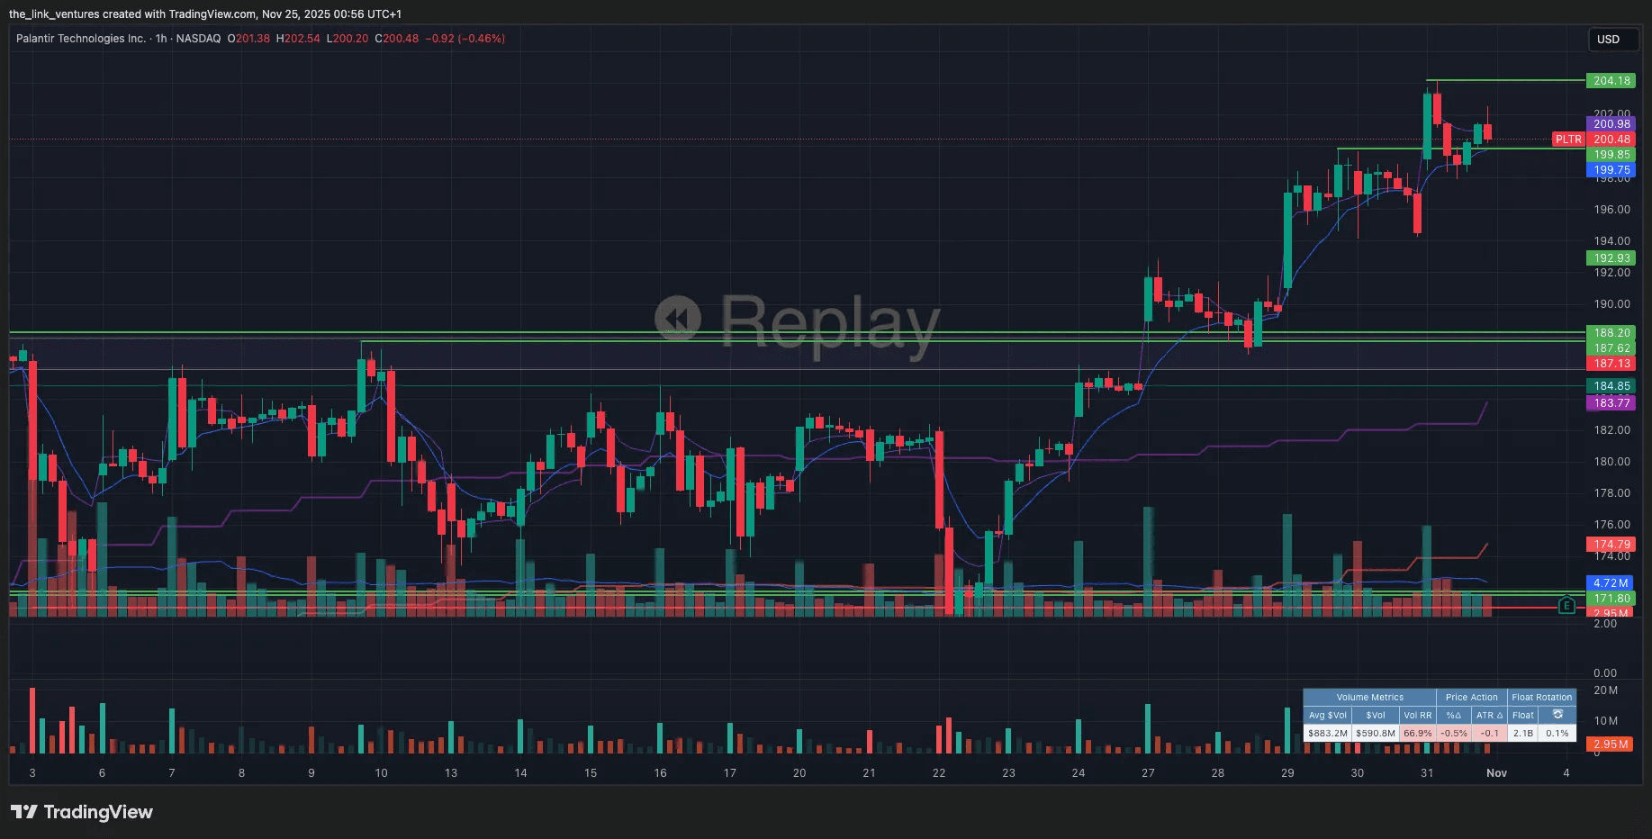This screenshot has height=839, width=1652.
Task: Click the Avg $Vol column header
Action: (1328, 715)
